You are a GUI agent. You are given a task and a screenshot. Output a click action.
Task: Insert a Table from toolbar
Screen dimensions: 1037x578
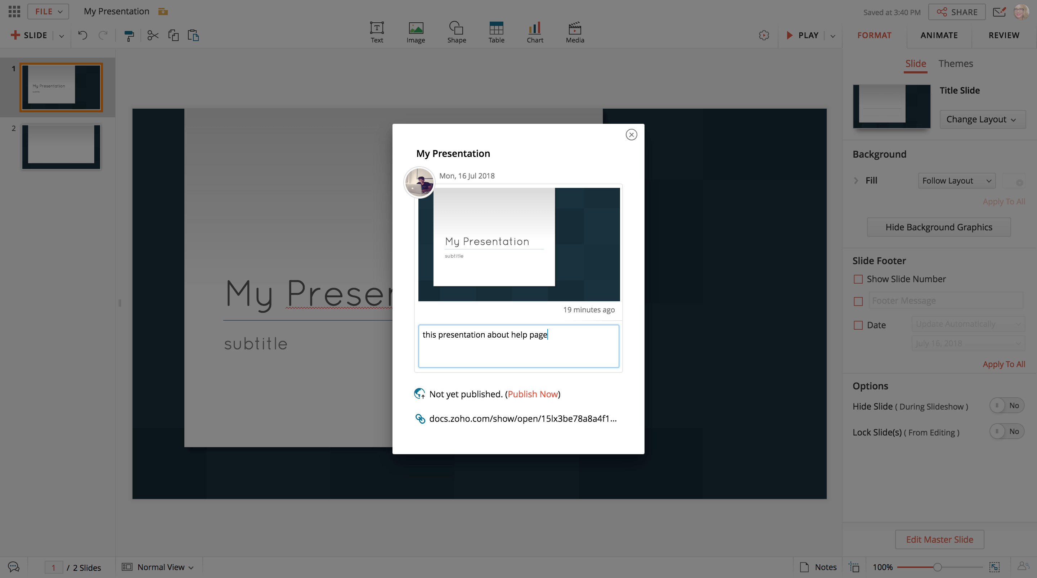(496, 32)
